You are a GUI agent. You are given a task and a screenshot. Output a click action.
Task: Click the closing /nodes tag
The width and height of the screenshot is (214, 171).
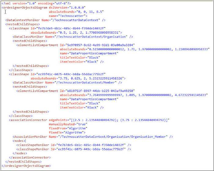click(x=20, y=153)
